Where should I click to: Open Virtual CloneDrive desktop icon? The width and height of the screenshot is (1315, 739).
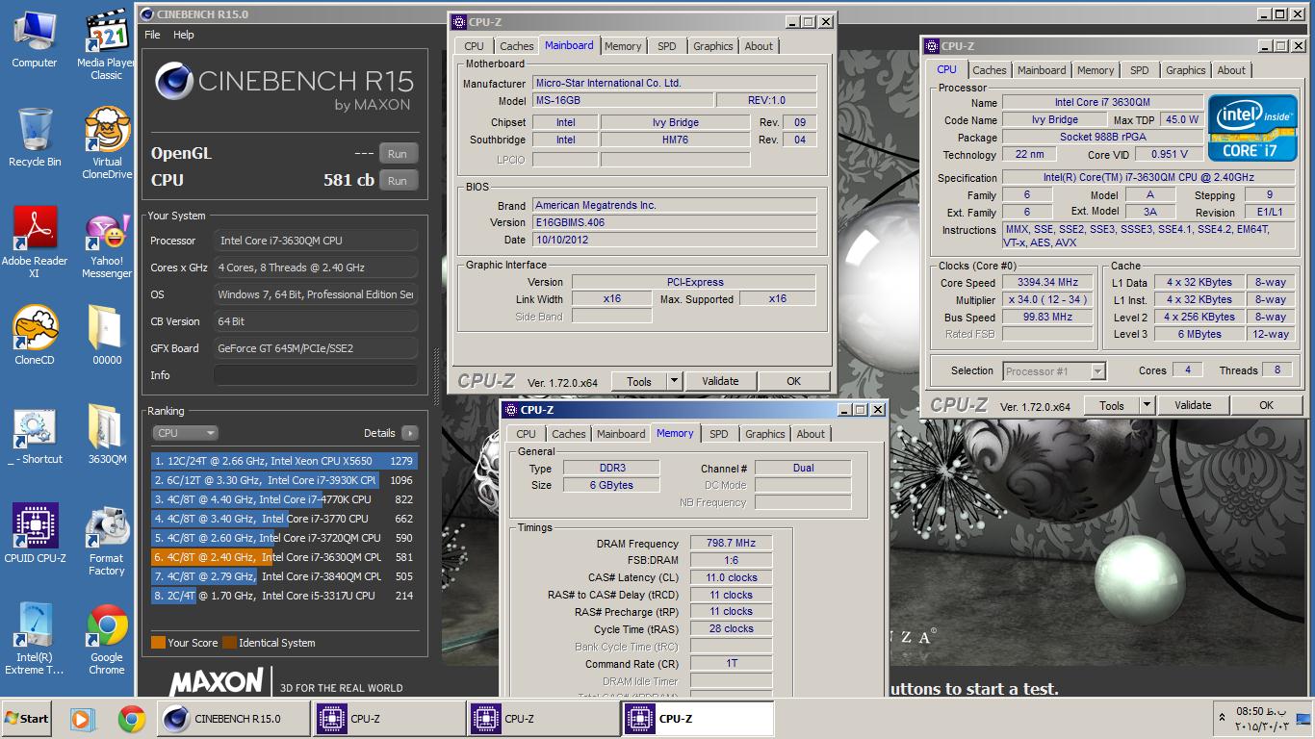coord(107,143)
